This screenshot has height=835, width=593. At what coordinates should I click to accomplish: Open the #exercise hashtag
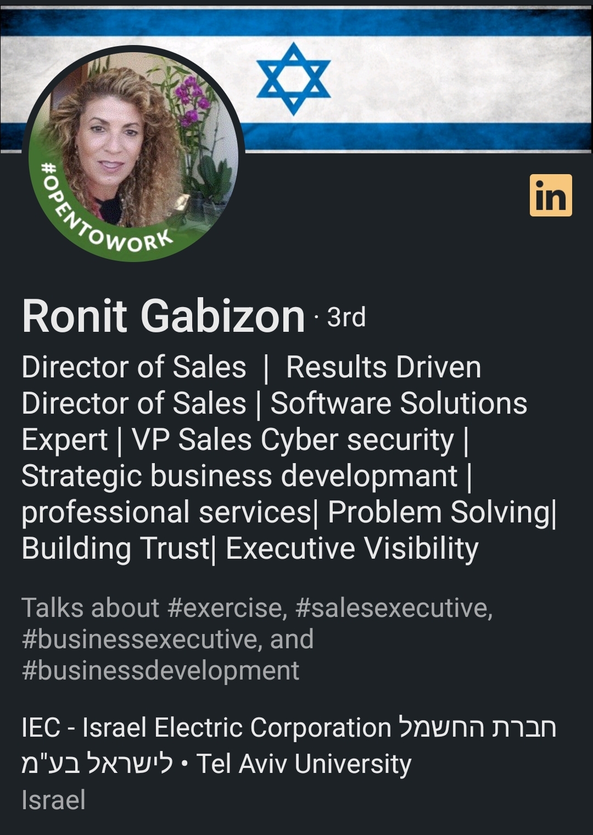[226, 608]
